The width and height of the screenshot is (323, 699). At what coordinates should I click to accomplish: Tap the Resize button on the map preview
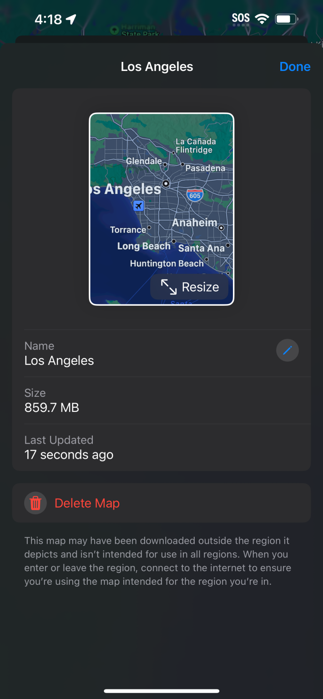pos(189,287)
